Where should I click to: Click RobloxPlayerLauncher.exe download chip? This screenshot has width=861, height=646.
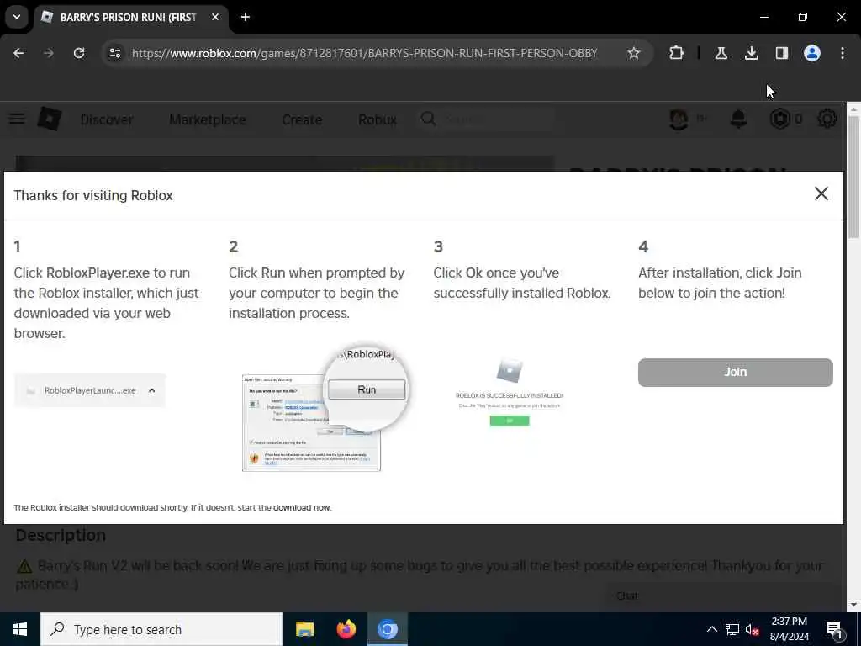(x=89, y=390)
